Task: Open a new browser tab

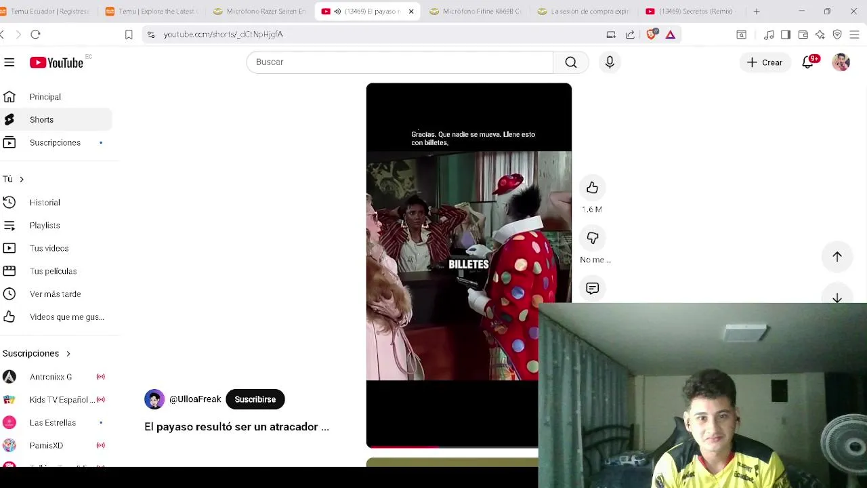Action: pos(757,12)
